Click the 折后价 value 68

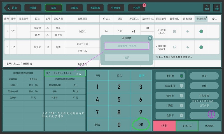[x=134, y=32]
